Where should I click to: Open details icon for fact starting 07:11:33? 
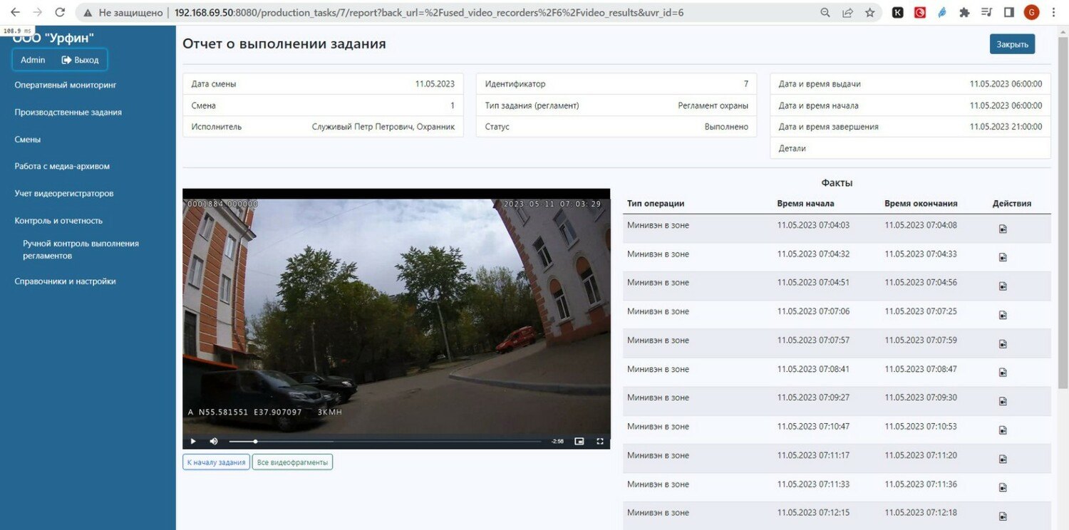tap(1003, 488)
